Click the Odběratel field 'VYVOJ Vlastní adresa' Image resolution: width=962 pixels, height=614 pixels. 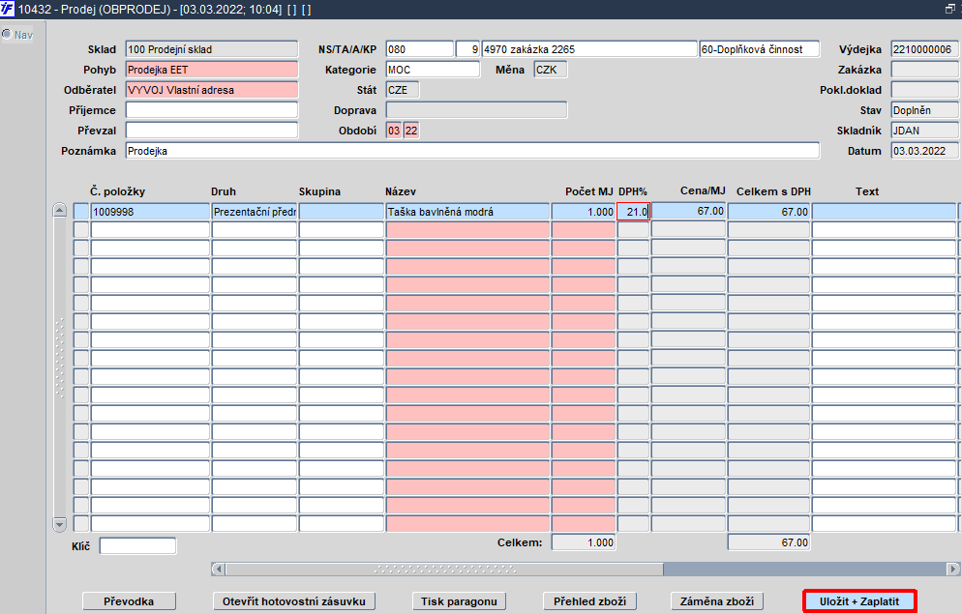(x=212, y=90)
